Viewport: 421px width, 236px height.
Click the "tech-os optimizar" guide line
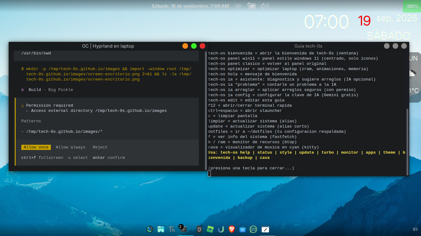point(288,69)
